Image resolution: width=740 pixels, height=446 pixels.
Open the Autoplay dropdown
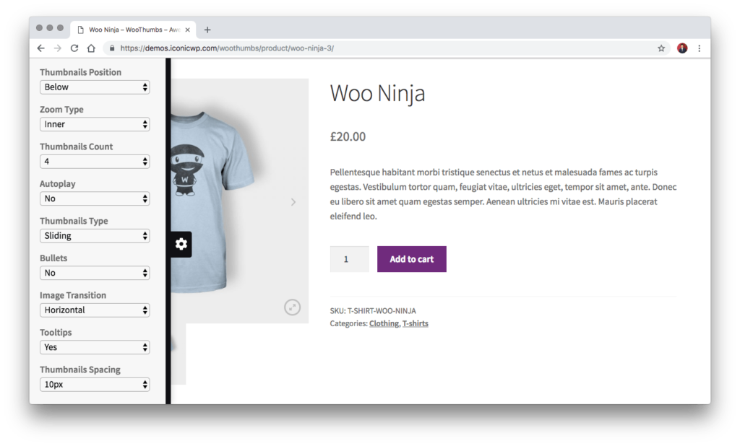[x=95, y=198]
